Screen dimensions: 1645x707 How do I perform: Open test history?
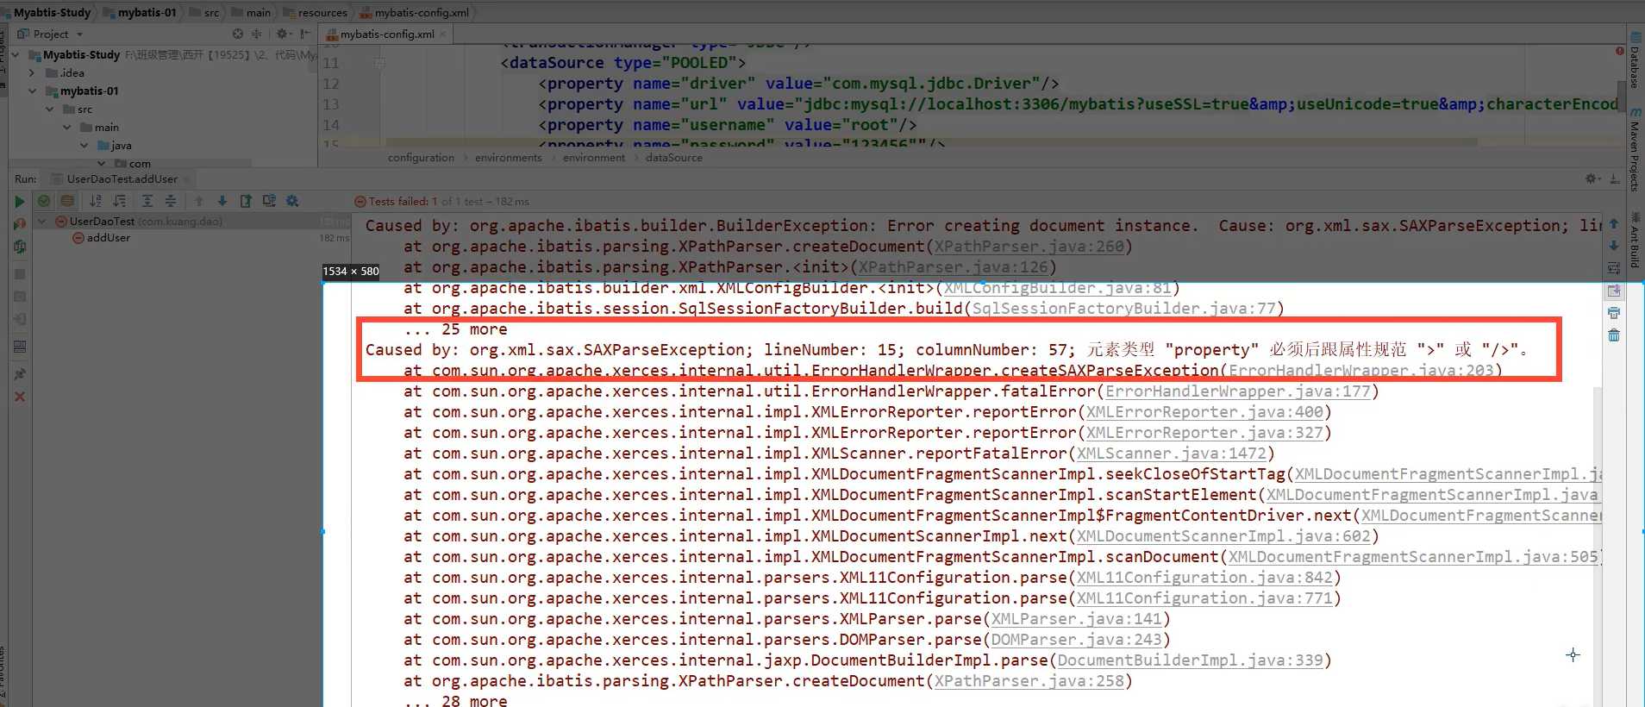pyautogui.click(x=269, y=201)
